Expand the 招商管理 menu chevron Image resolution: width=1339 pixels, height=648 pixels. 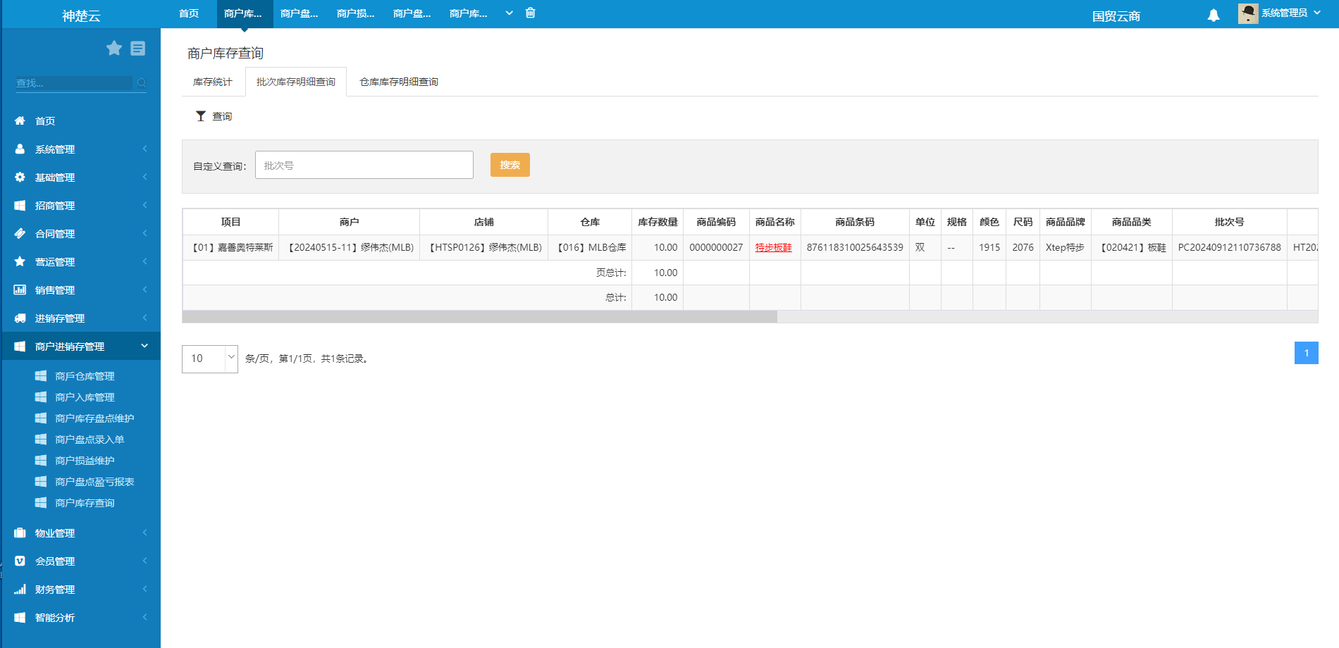click(x=144, y=205)
